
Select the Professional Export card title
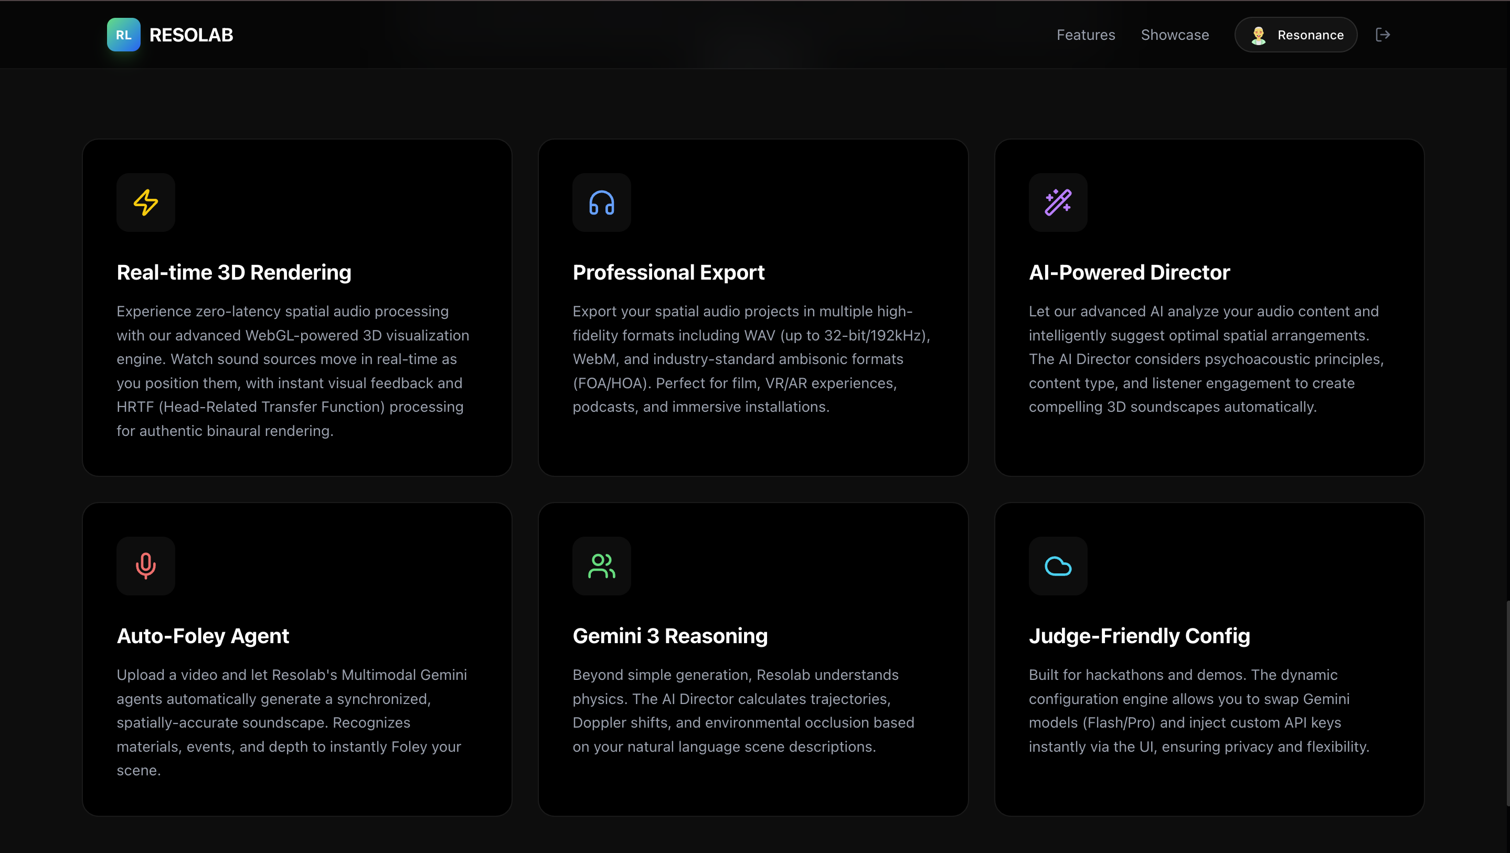[668, 272]
